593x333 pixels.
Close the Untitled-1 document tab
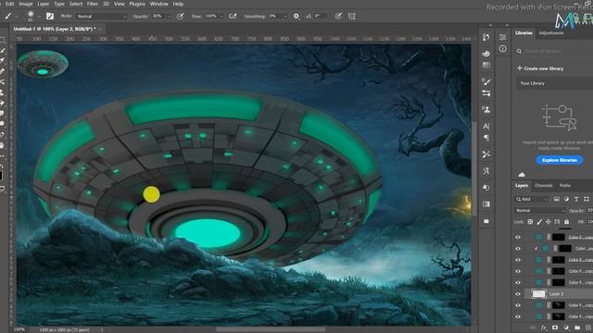(100, 29)
